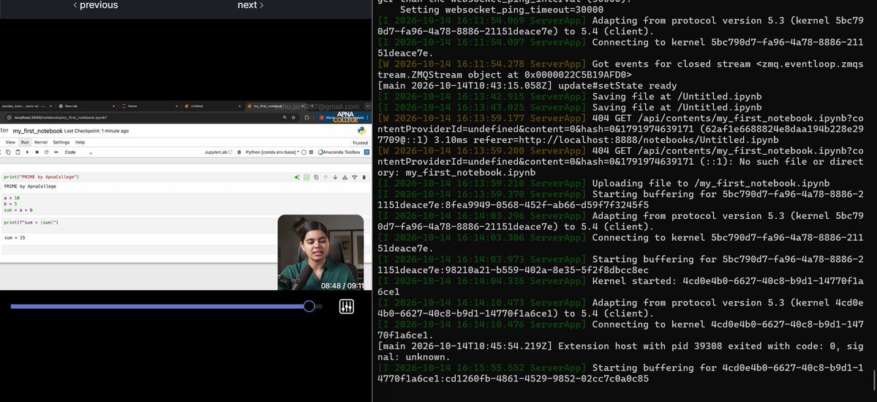This screenshot has width=877, height=402.
Task: Click terminal line Setting websocket_ping_timeout=30000
Action: (x=502, y=10)
